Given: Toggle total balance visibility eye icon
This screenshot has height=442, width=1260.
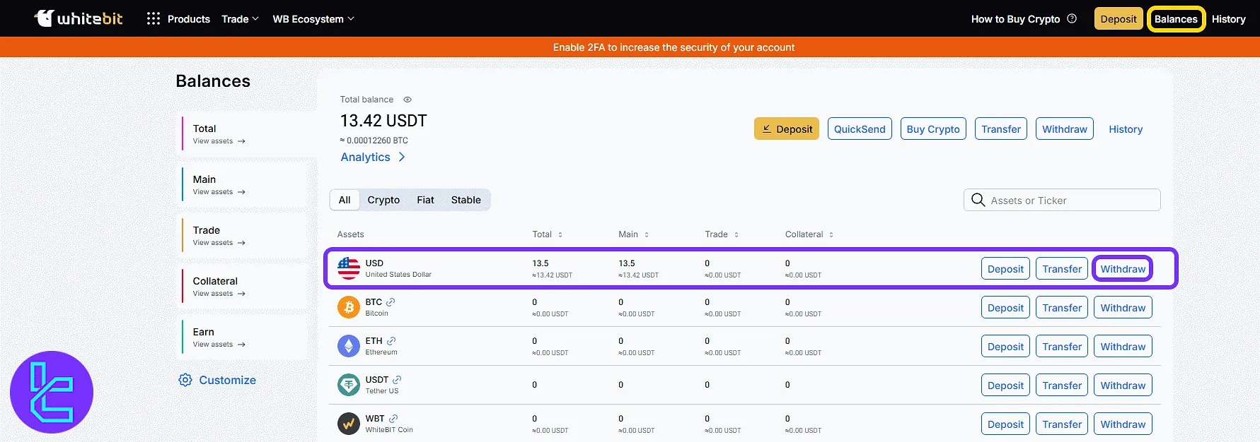Looking at the screenshot, I should click(408, 100).
